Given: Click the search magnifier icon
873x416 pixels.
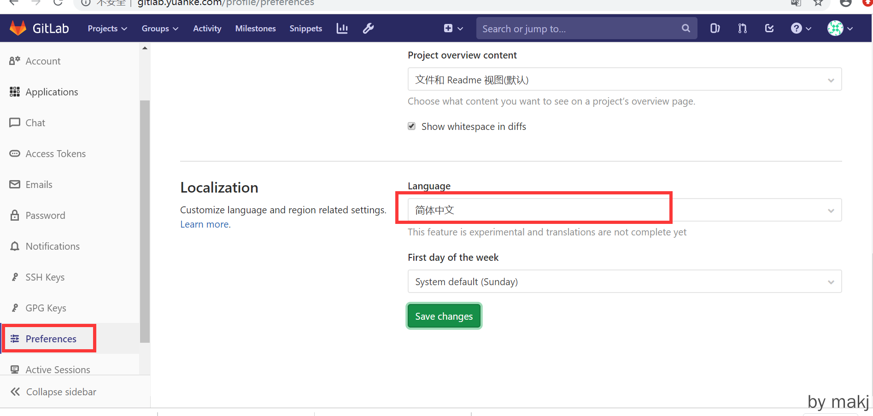Looking at the screenshot, I should pyautogui.click(x=686, y=29).
